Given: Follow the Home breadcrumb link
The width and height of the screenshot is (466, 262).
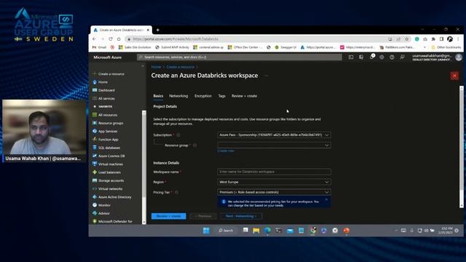Looking at the screenshot, I should coord(156,67).
